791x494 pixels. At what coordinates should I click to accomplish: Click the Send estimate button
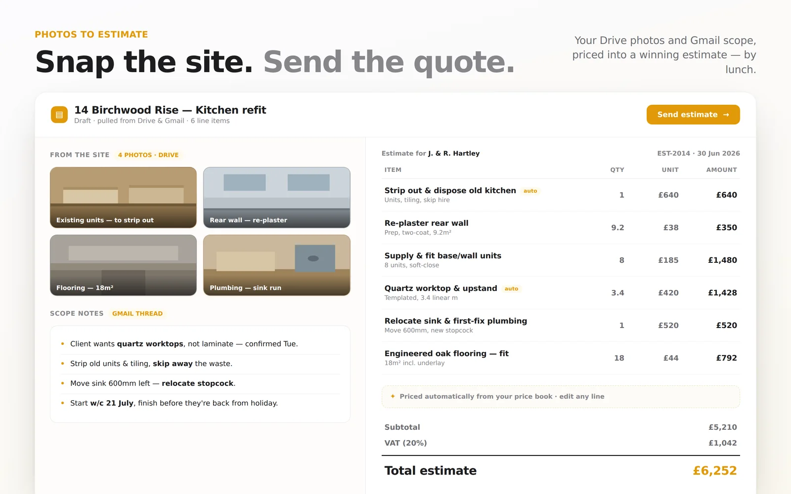(x=693, y=115)
